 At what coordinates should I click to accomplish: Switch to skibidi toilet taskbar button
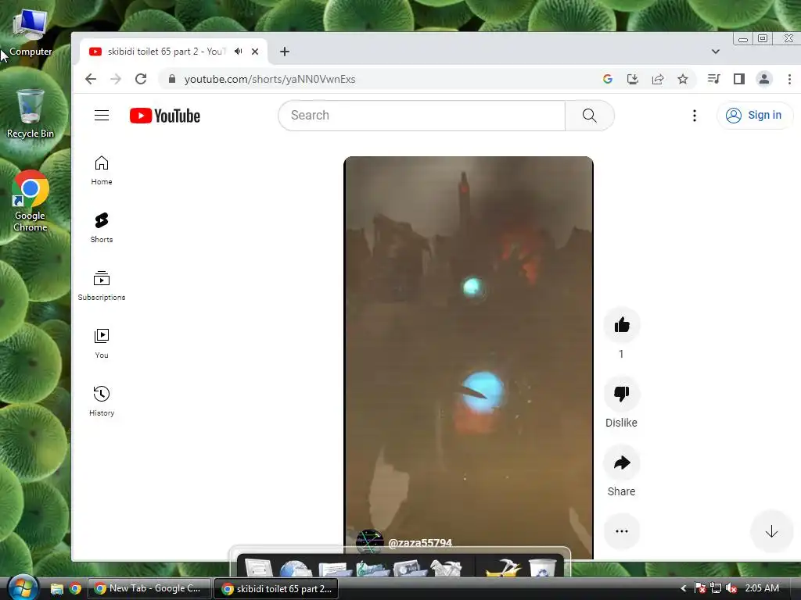tap(276, 588)
